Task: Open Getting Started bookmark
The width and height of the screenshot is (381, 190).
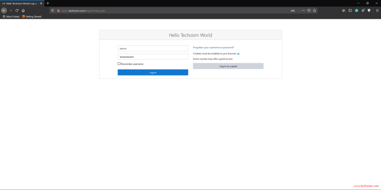Action: tap(32, 16)
